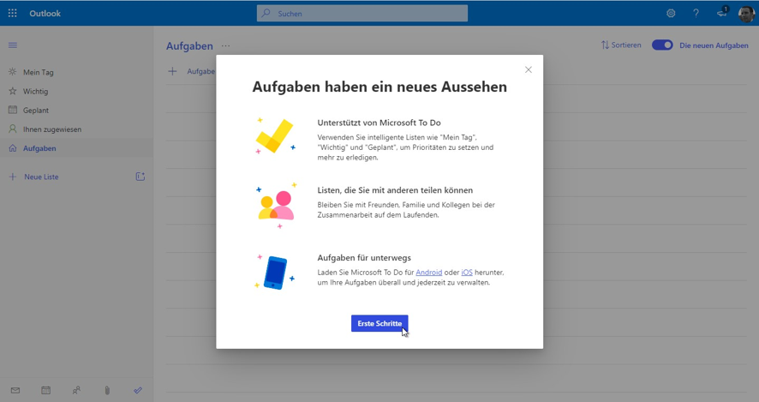Screen dimensions: 759x402
Task: Click the Sortieren button
Action: pyautogui.click(x=621, y=45)
